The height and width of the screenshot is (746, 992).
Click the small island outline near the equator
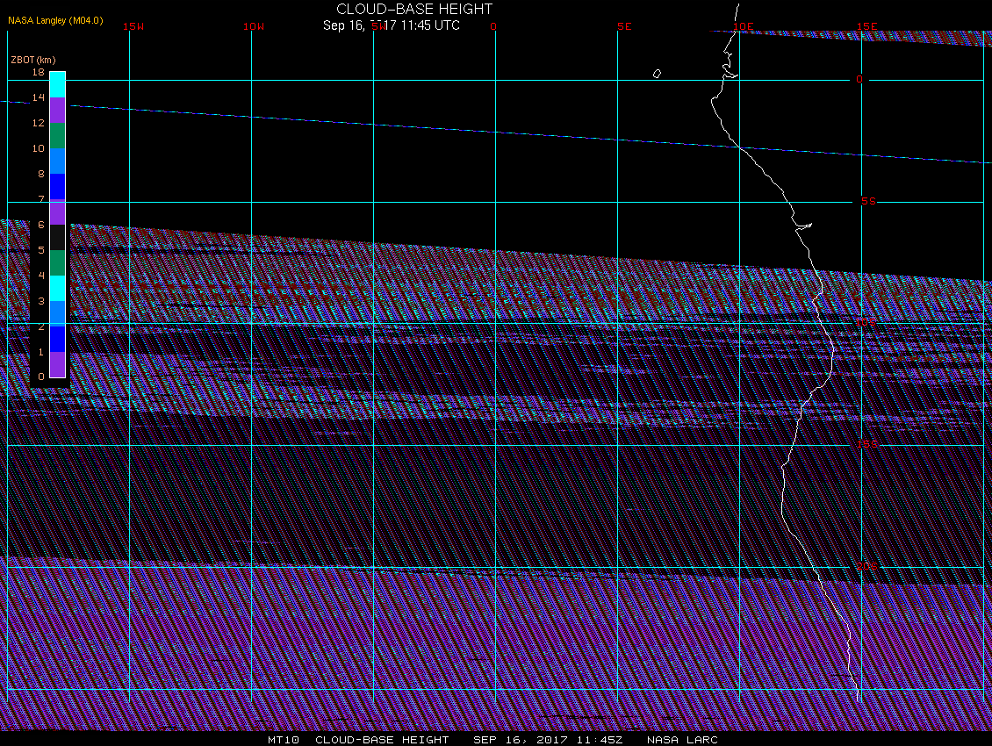[x=657, y=74]
